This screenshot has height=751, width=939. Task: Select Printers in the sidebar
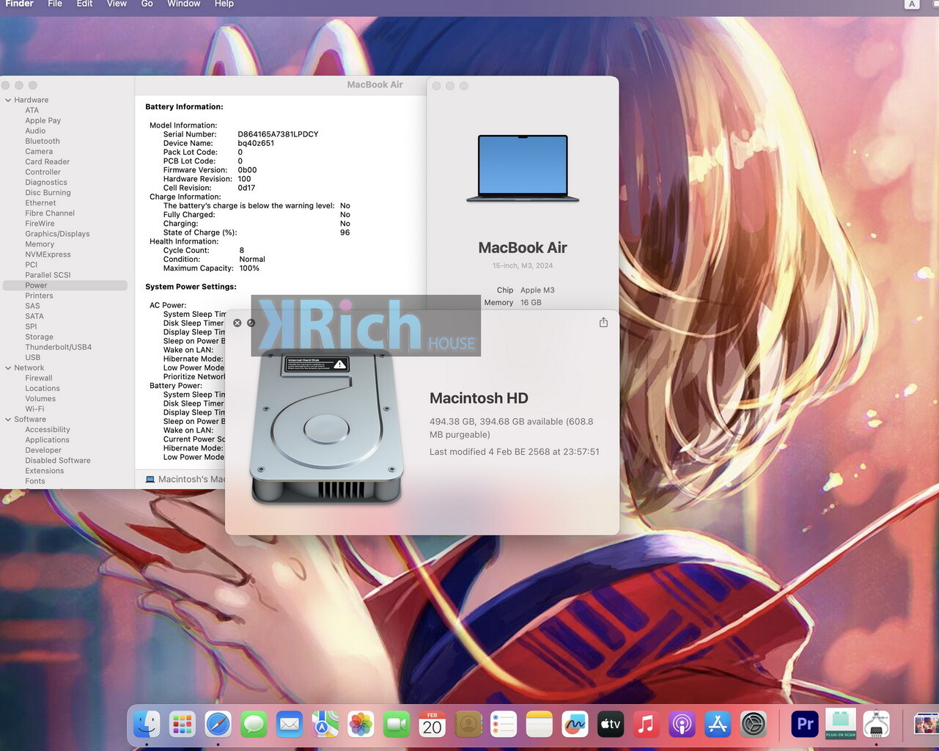pyautogui.click(x=39, y=296)
